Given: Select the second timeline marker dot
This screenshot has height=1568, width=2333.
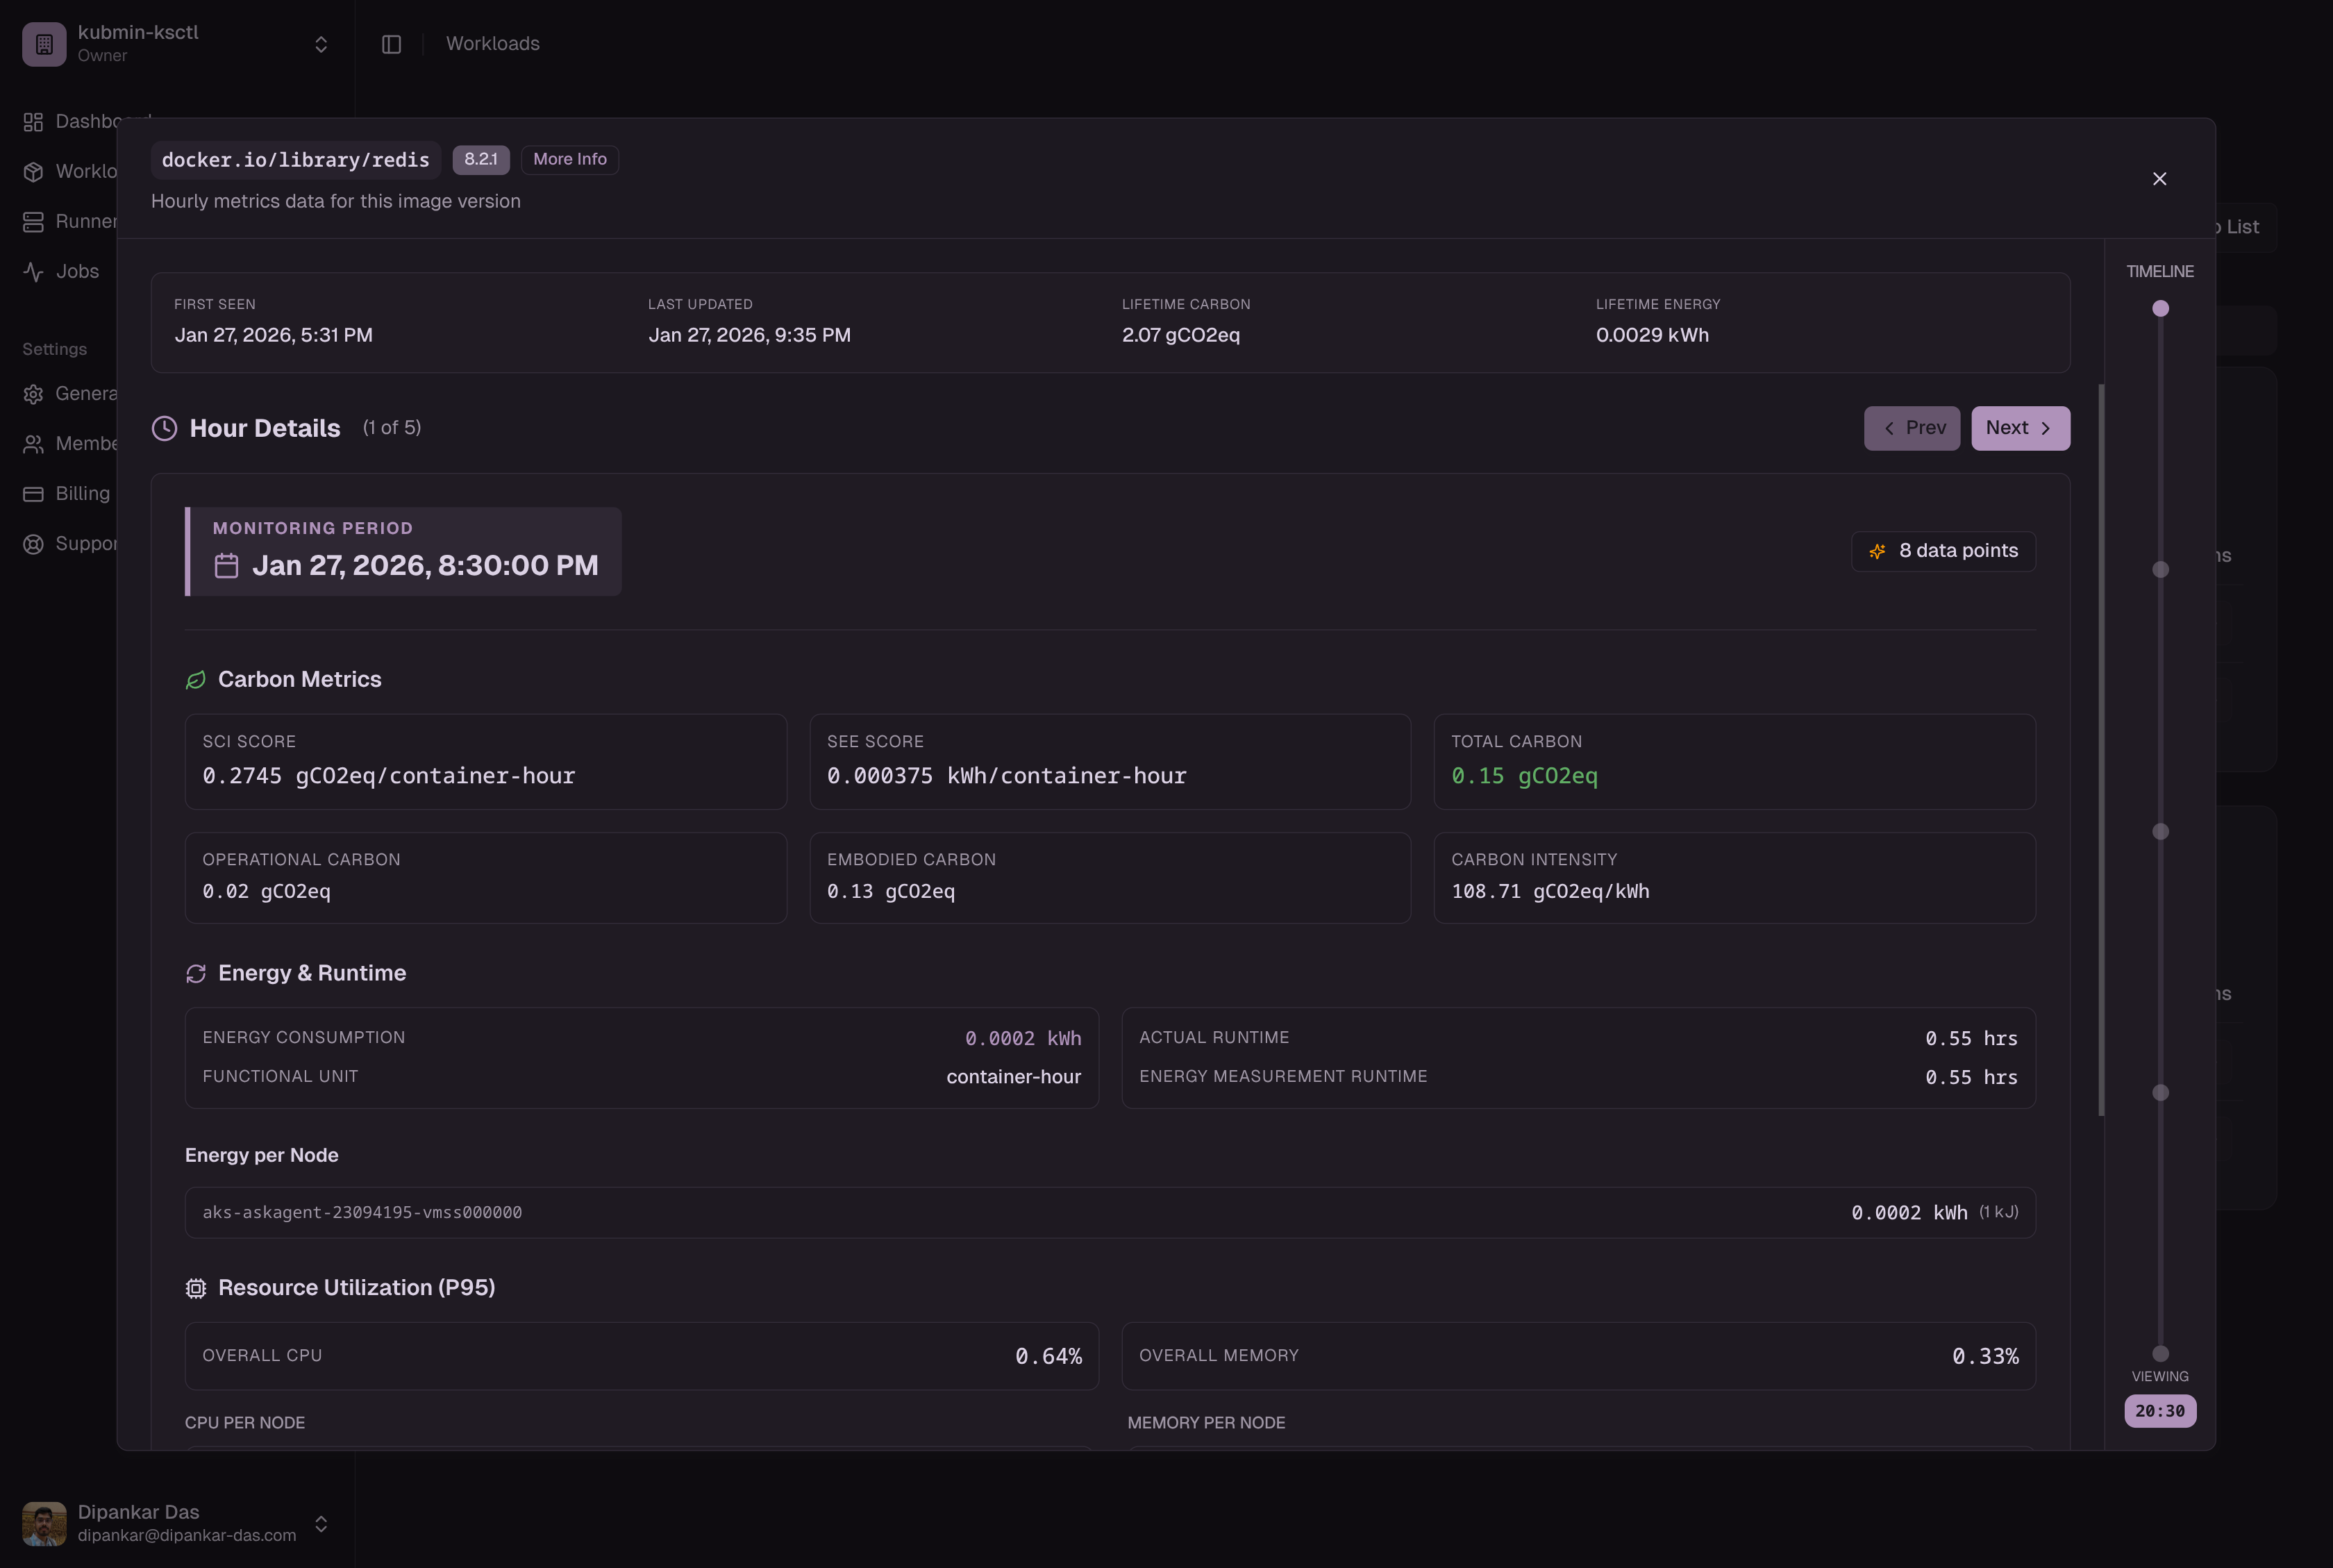Looking at the screenshot, I should (x=2160, y=570).
